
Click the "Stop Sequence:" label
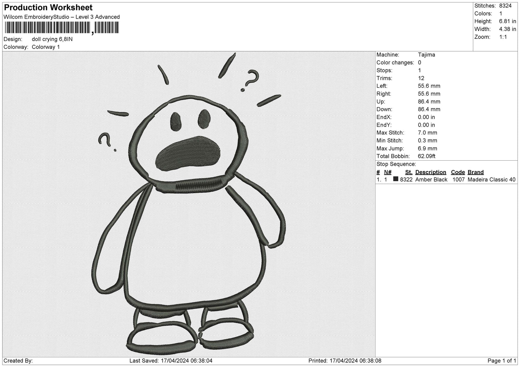click(396, 164)
